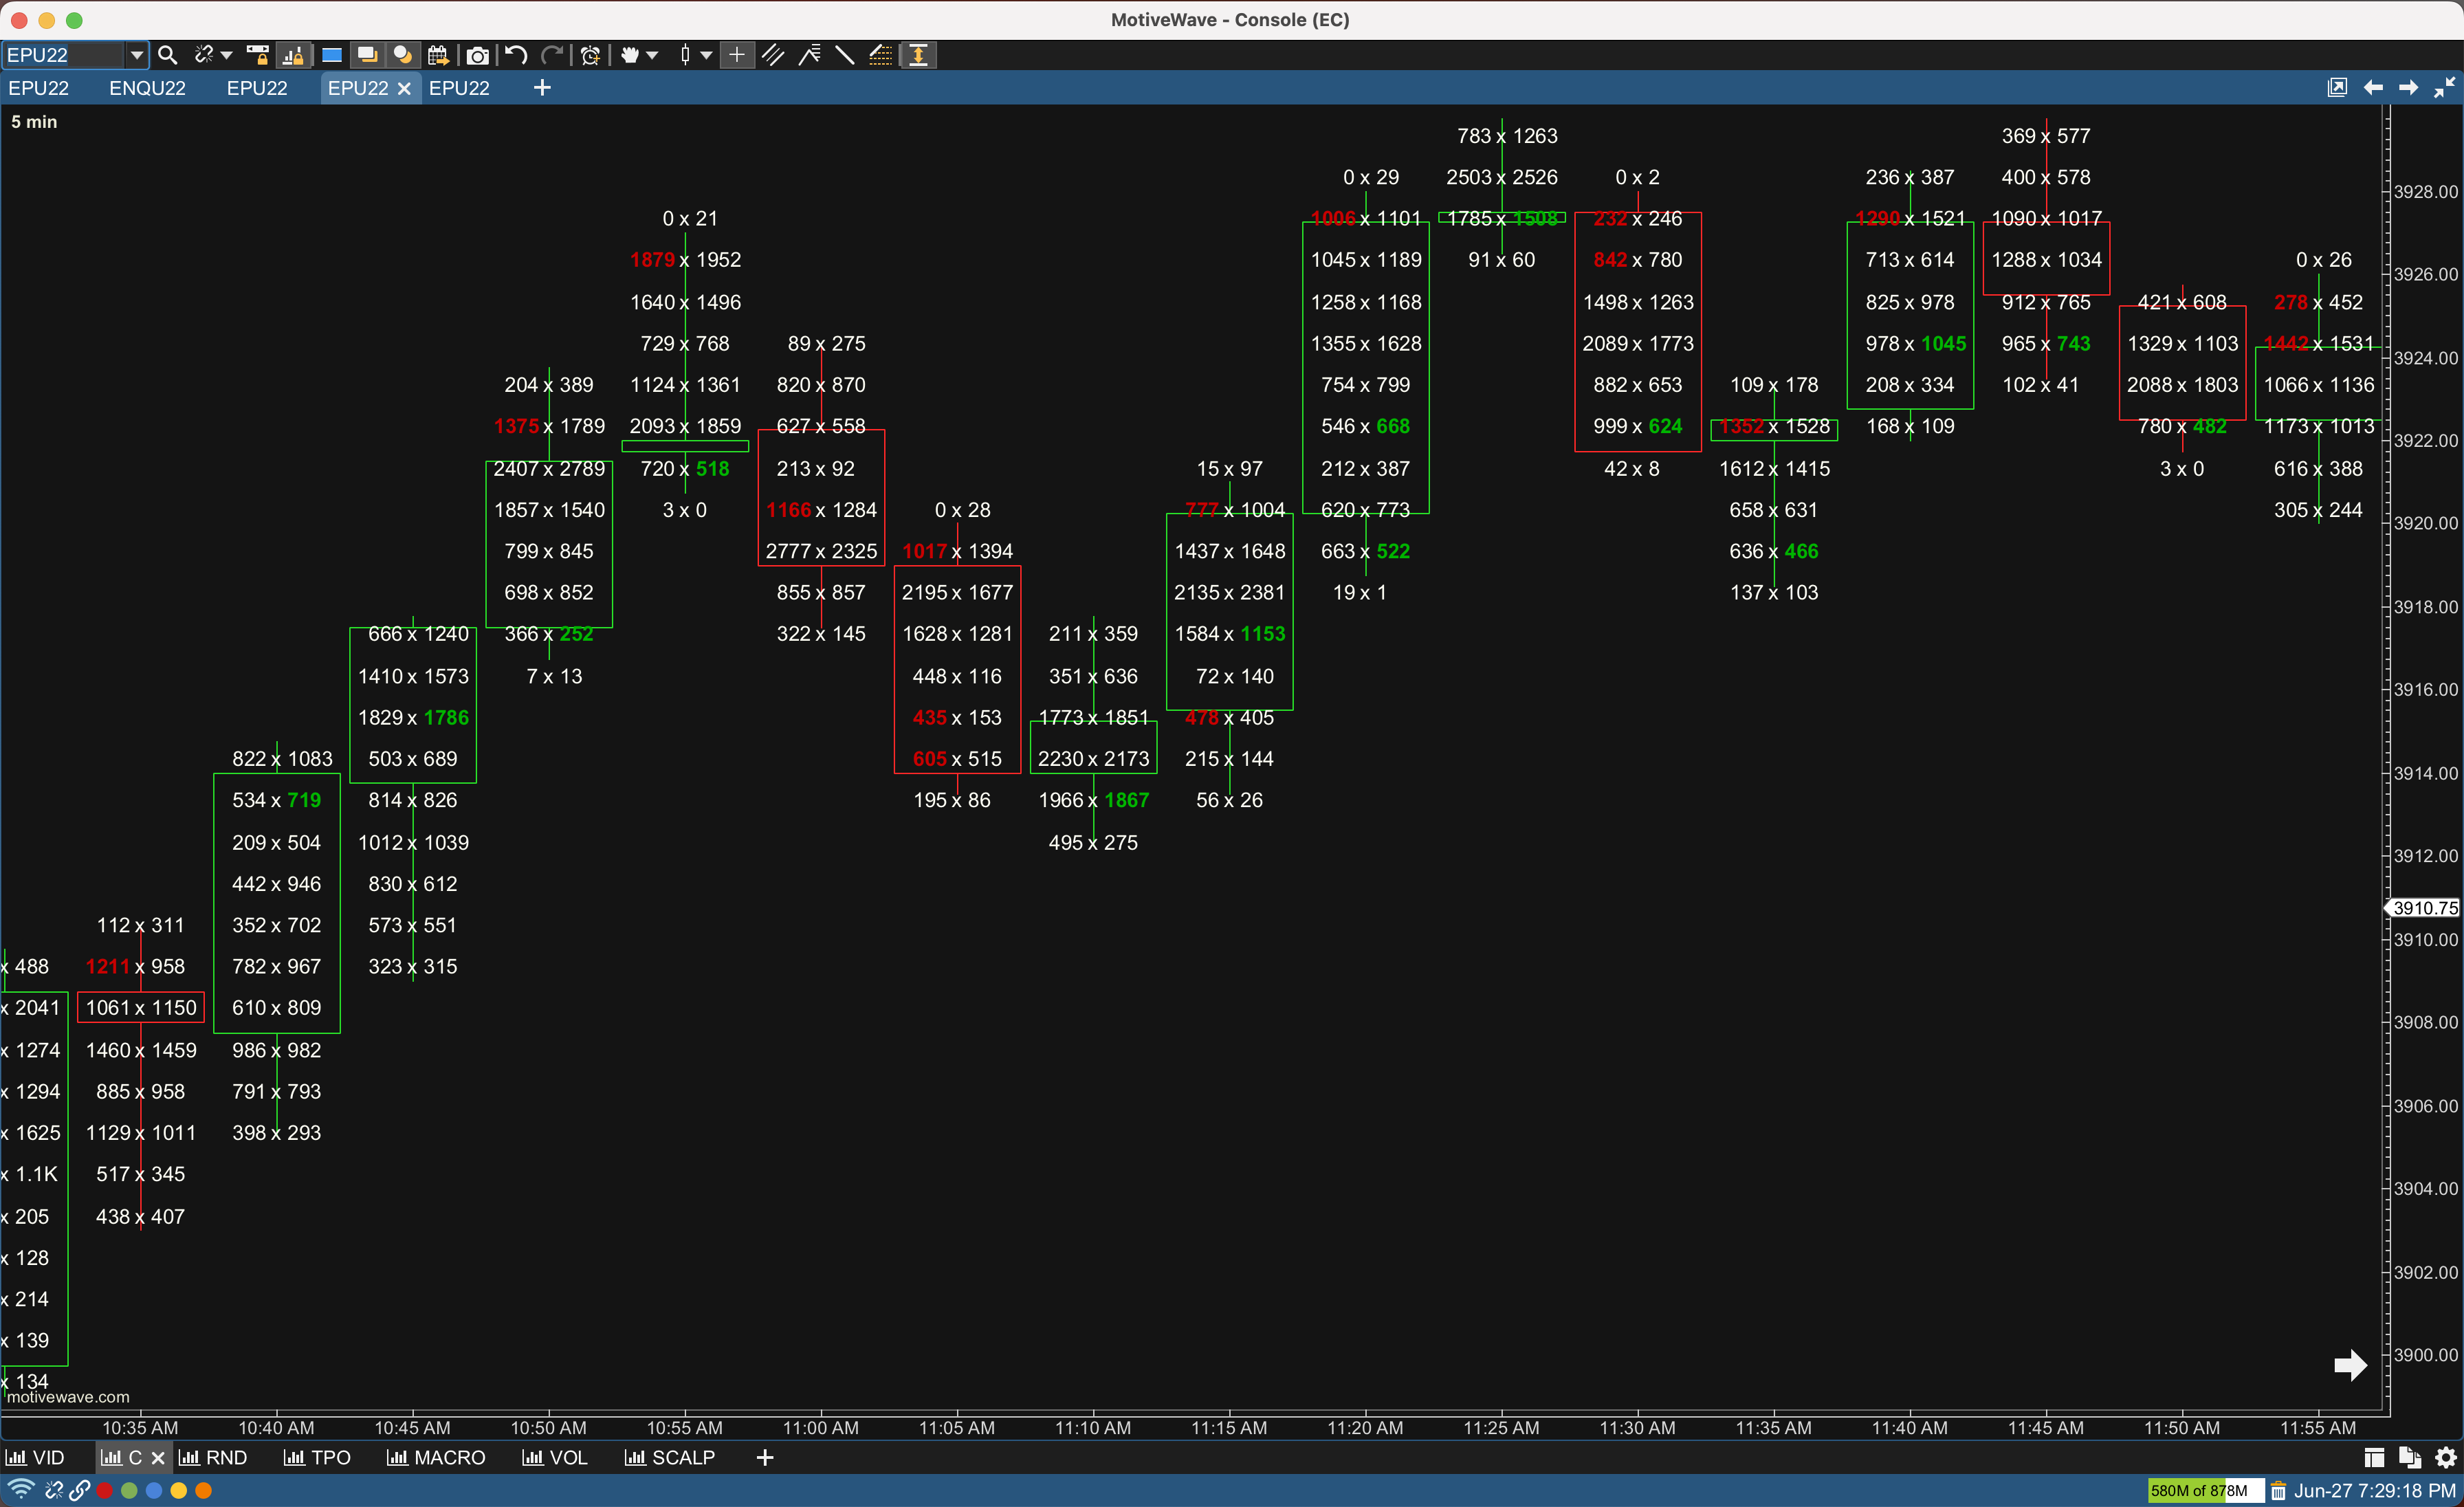Click the unlink chart icon in toolbar
This screenshot has height=1507, width=2464.
(203, 55)
